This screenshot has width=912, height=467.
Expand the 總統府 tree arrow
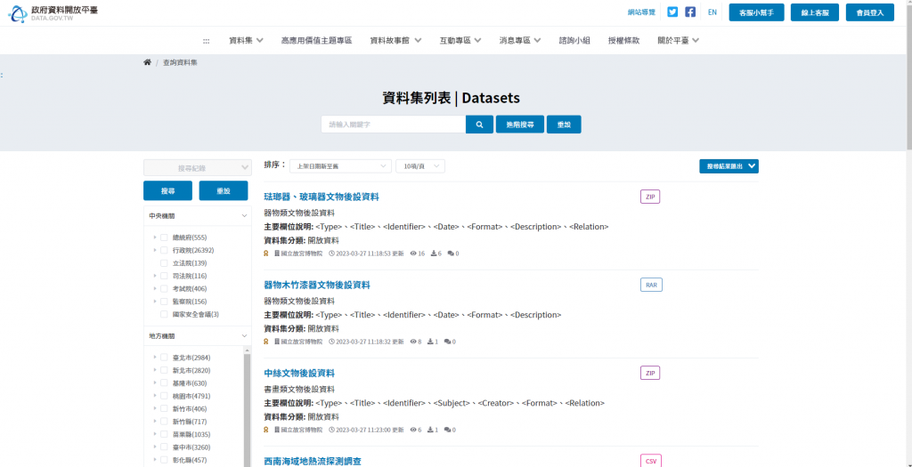coord(155,238)
